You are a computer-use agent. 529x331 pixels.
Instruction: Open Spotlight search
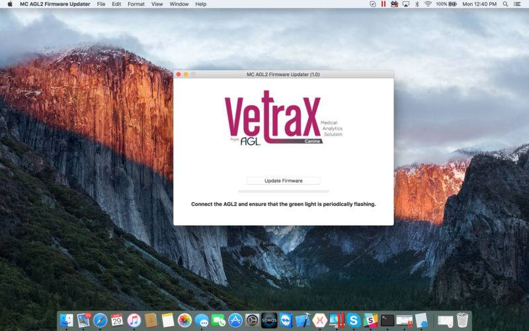[505, 4]
